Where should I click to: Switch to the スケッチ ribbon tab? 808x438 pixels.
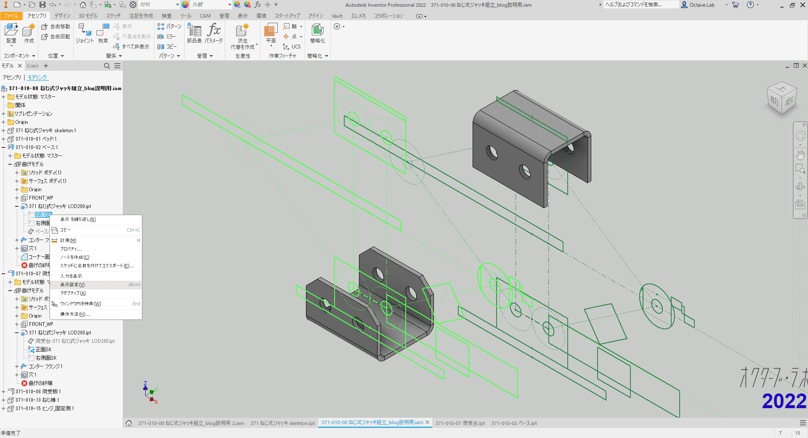pyautogui.click(x=113, y=16)
